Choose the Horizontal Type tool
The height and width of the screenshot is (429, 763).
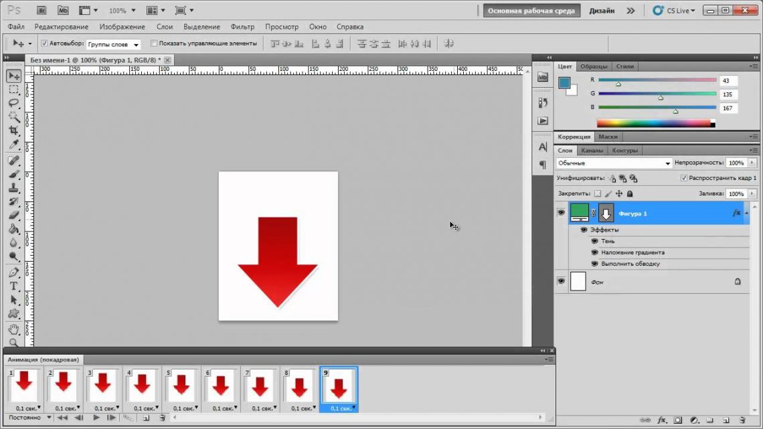[x=13, y=286]
